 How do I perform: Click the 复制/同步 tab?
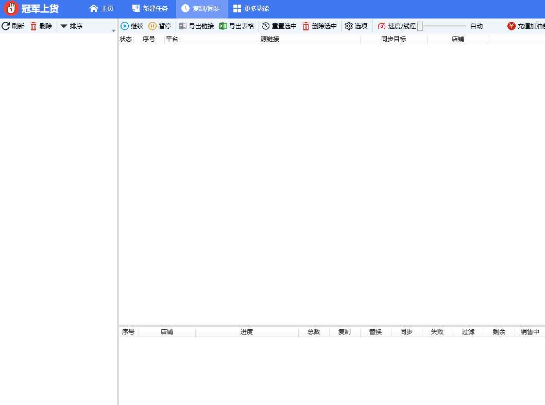pos(201,9)
